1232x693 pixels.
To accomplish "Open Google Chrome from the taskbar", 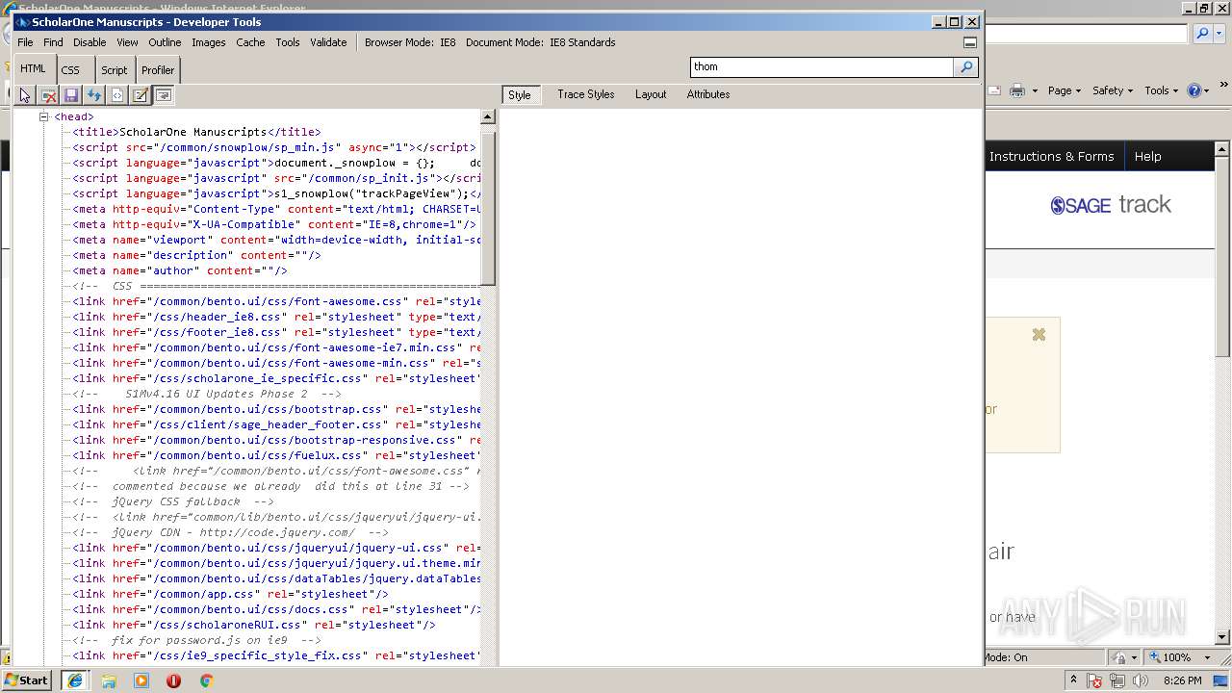I will point(206,680).
